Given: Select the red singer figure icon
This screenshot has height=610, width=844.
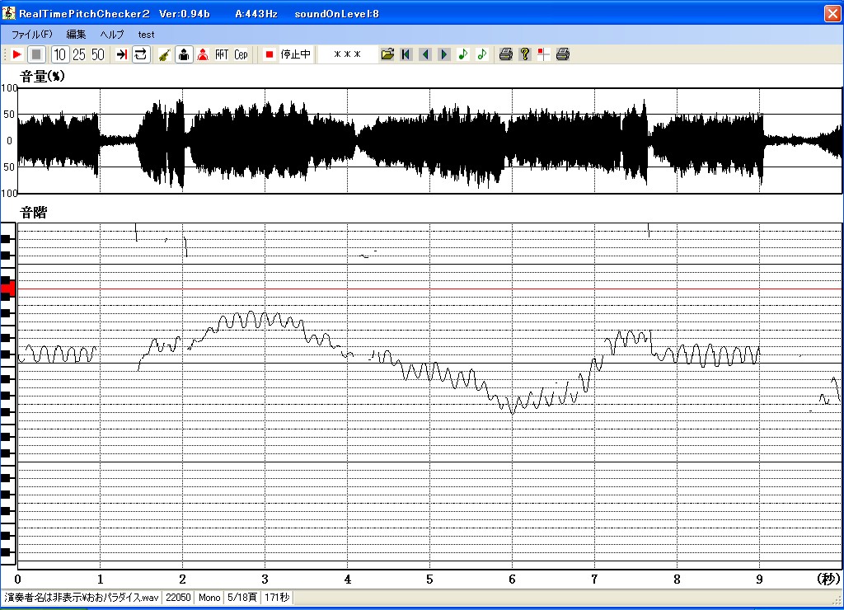Looking at the screenshot, I should [x=203, y=54].
